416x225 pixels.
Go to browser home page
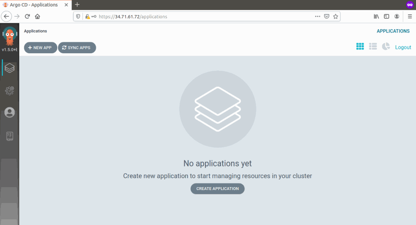coord(37,16)
